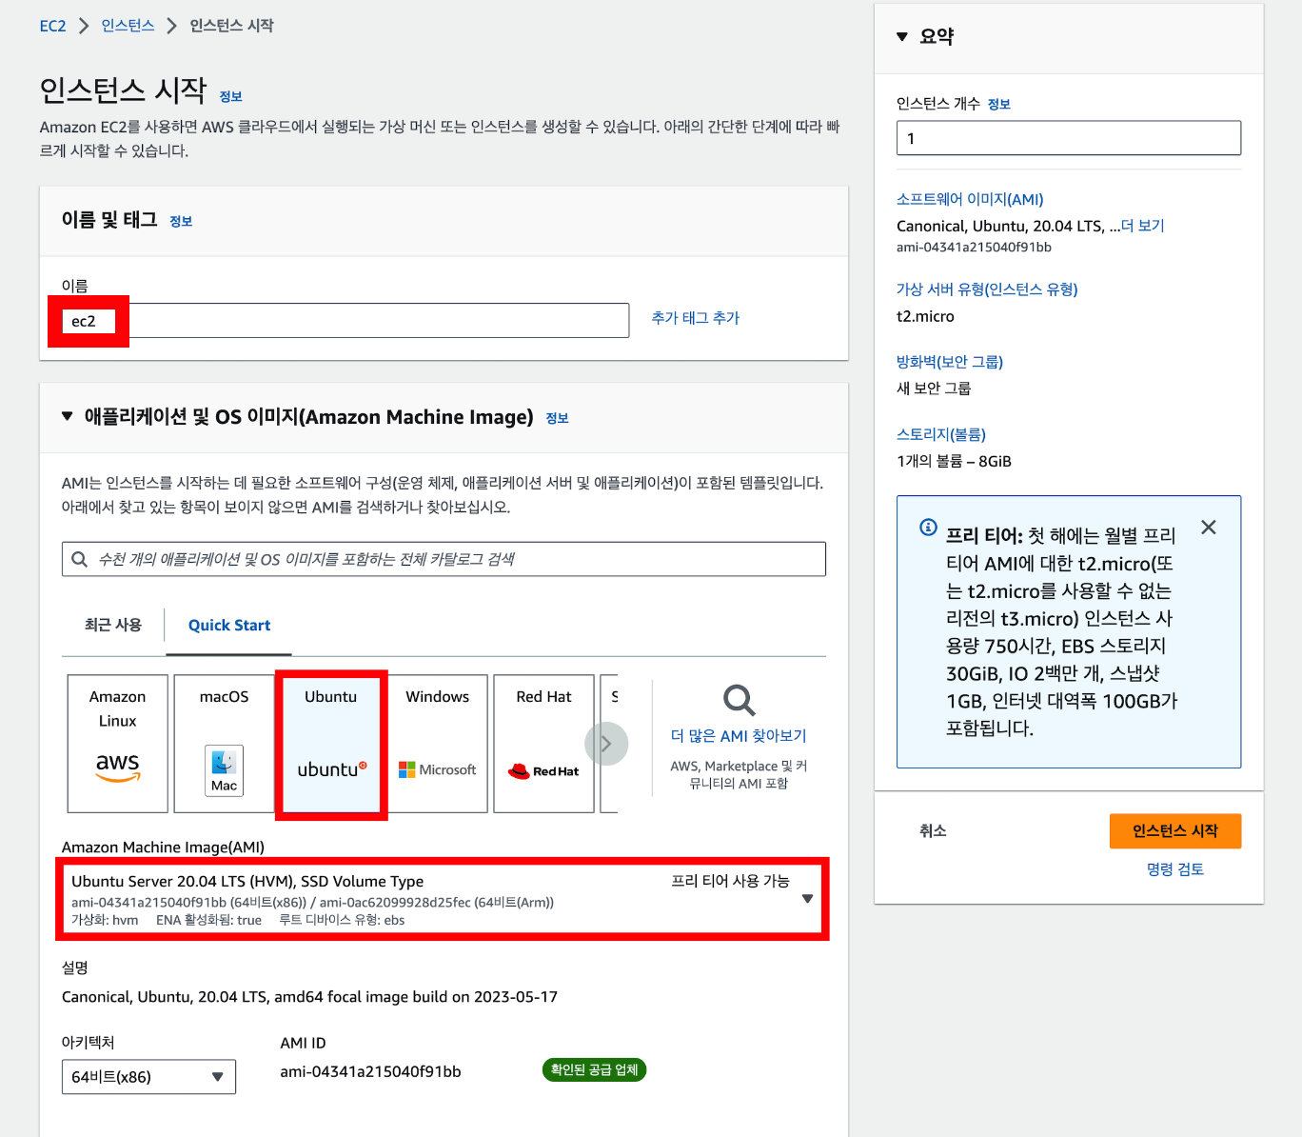Screen dimensions: 1302x1137
Task: Collapse the 애플리케이션 및 OS 이미지 section
Action: point(68,416)
